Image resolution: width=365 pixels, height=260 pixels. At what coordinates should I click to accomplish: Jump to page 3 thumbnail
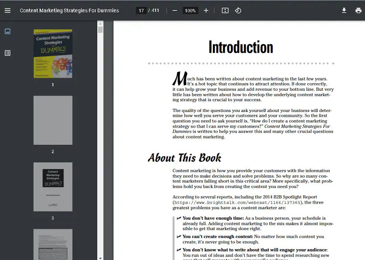[53, 187]
